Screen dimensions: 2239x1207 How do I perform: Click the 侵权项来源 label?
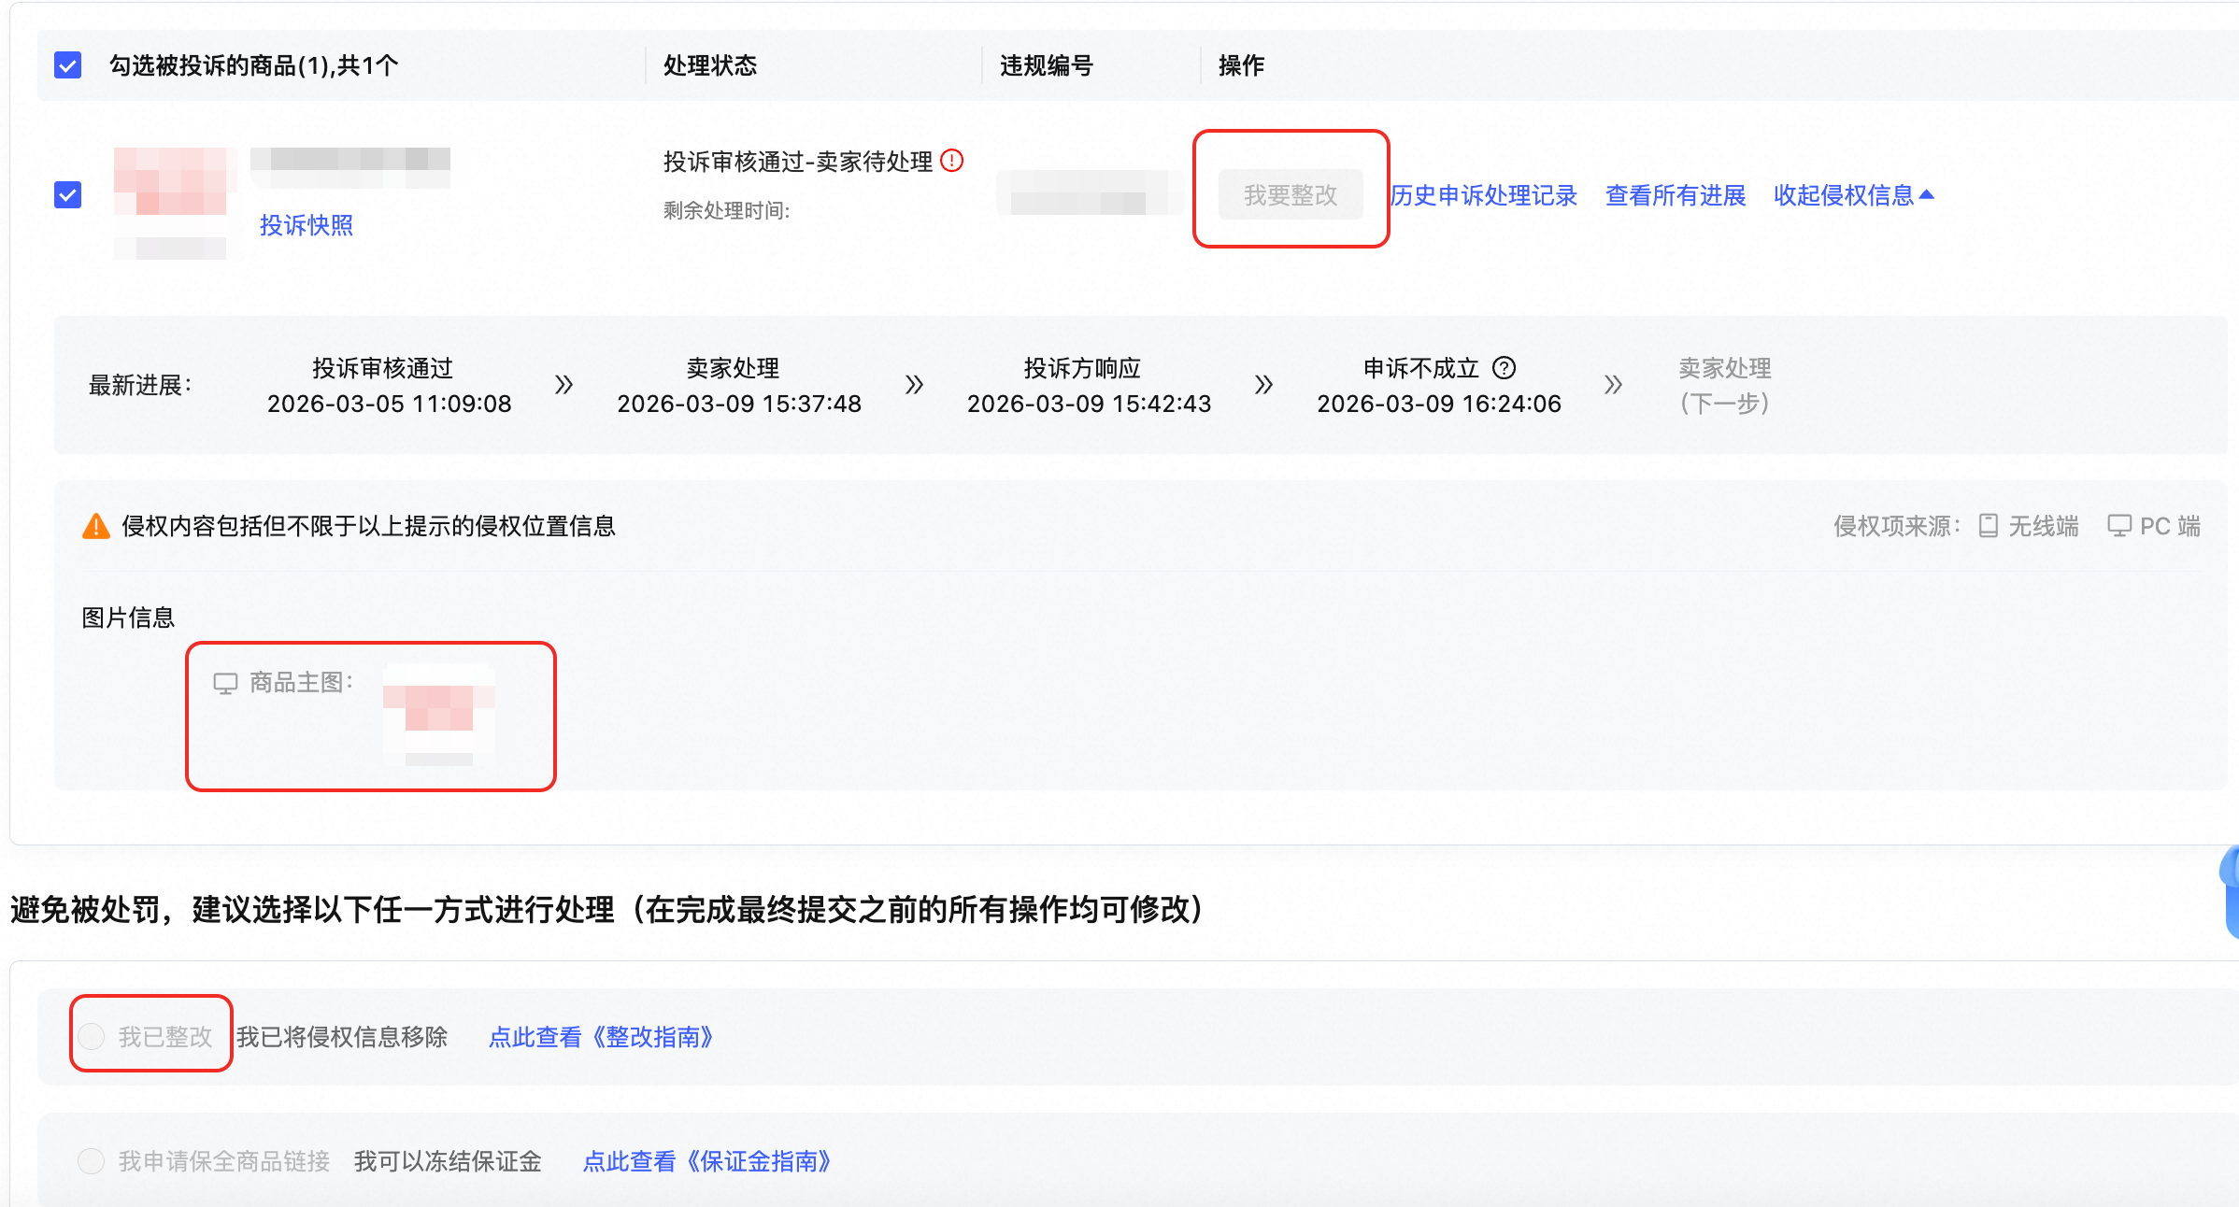pyautogui.click(x=1897, y=526)
